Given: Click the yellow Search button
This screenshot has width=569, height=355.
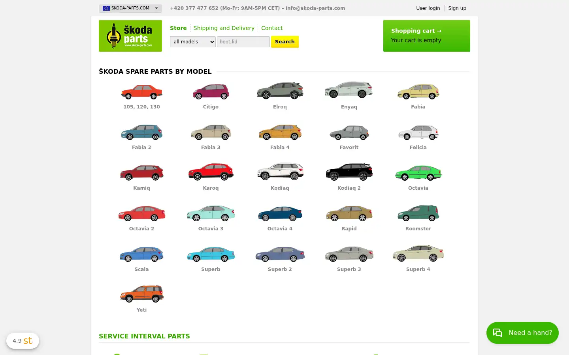Looking at the screenshot, I should coord(285,42).
